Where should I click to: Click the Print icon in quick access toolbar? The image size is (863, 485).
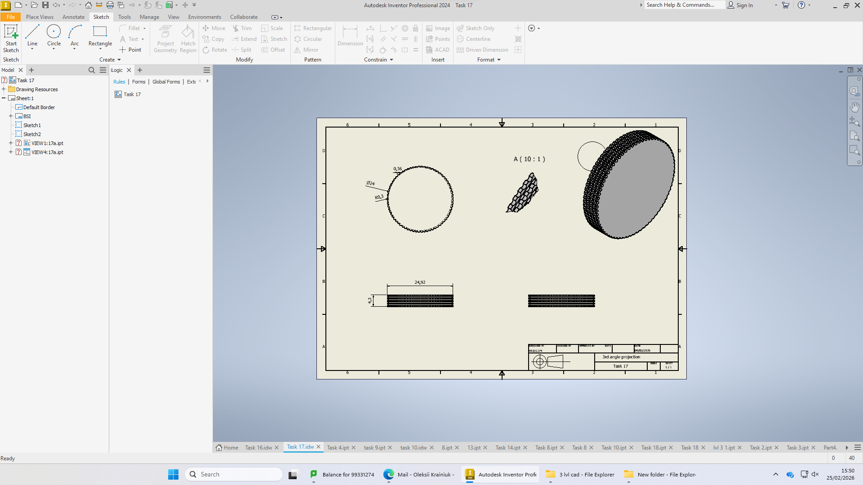(110, 5)
